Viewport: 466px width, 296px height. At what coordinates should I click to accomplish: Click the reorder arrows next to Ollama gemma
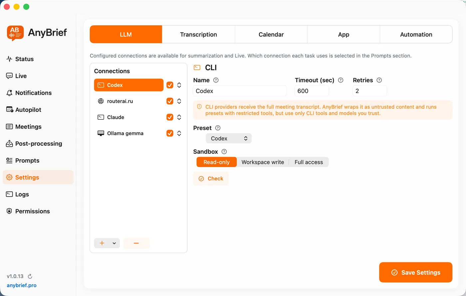coord(179,133)
